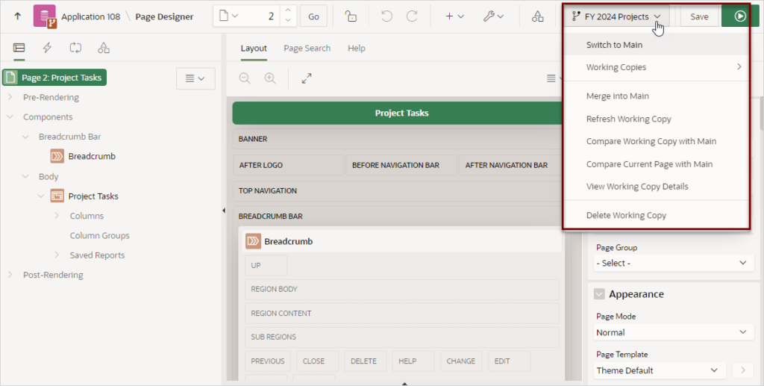Viewport: 764px width, 386px height.
Task: Open Working Copies submenu
Action: click(x=656, y=66)
